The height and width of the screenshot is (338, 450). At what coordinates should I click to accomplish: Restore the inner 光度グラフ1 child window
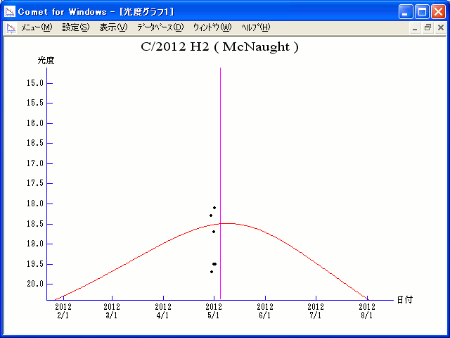coord(427,28)
